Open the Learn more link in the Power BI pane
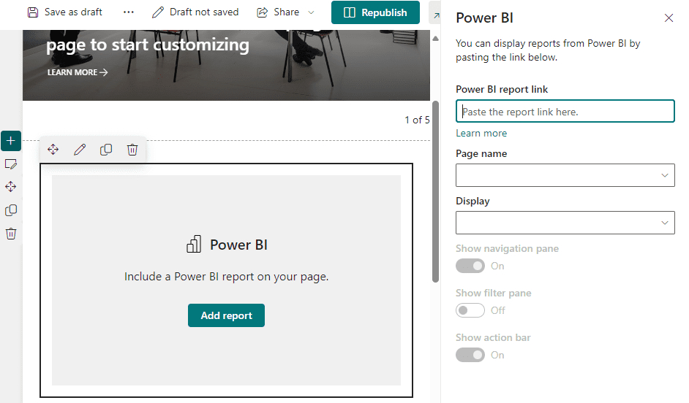 481,133
